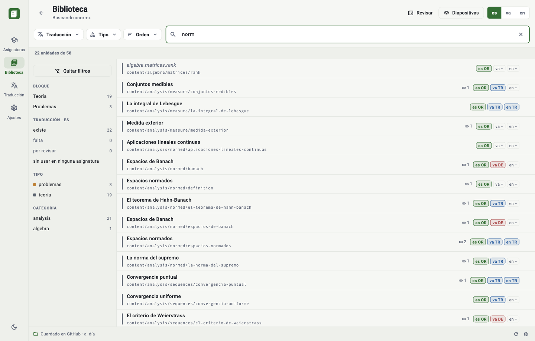535x341 pixels.
Task: Filter by Teoría block
Action: tap(72, 96)
